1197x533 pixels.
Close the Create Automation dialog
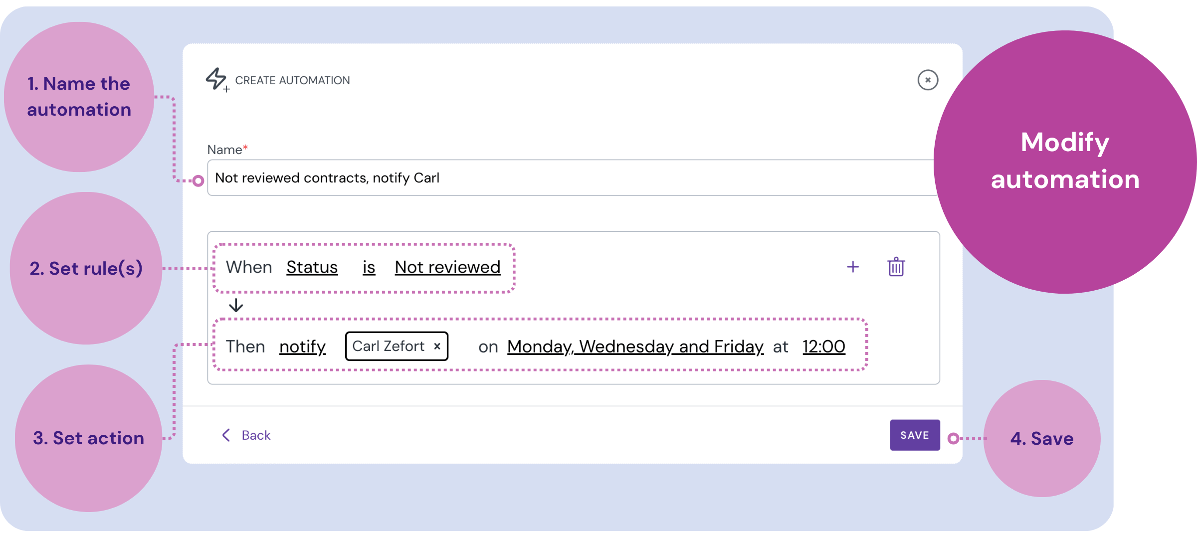tap(927, 80)
